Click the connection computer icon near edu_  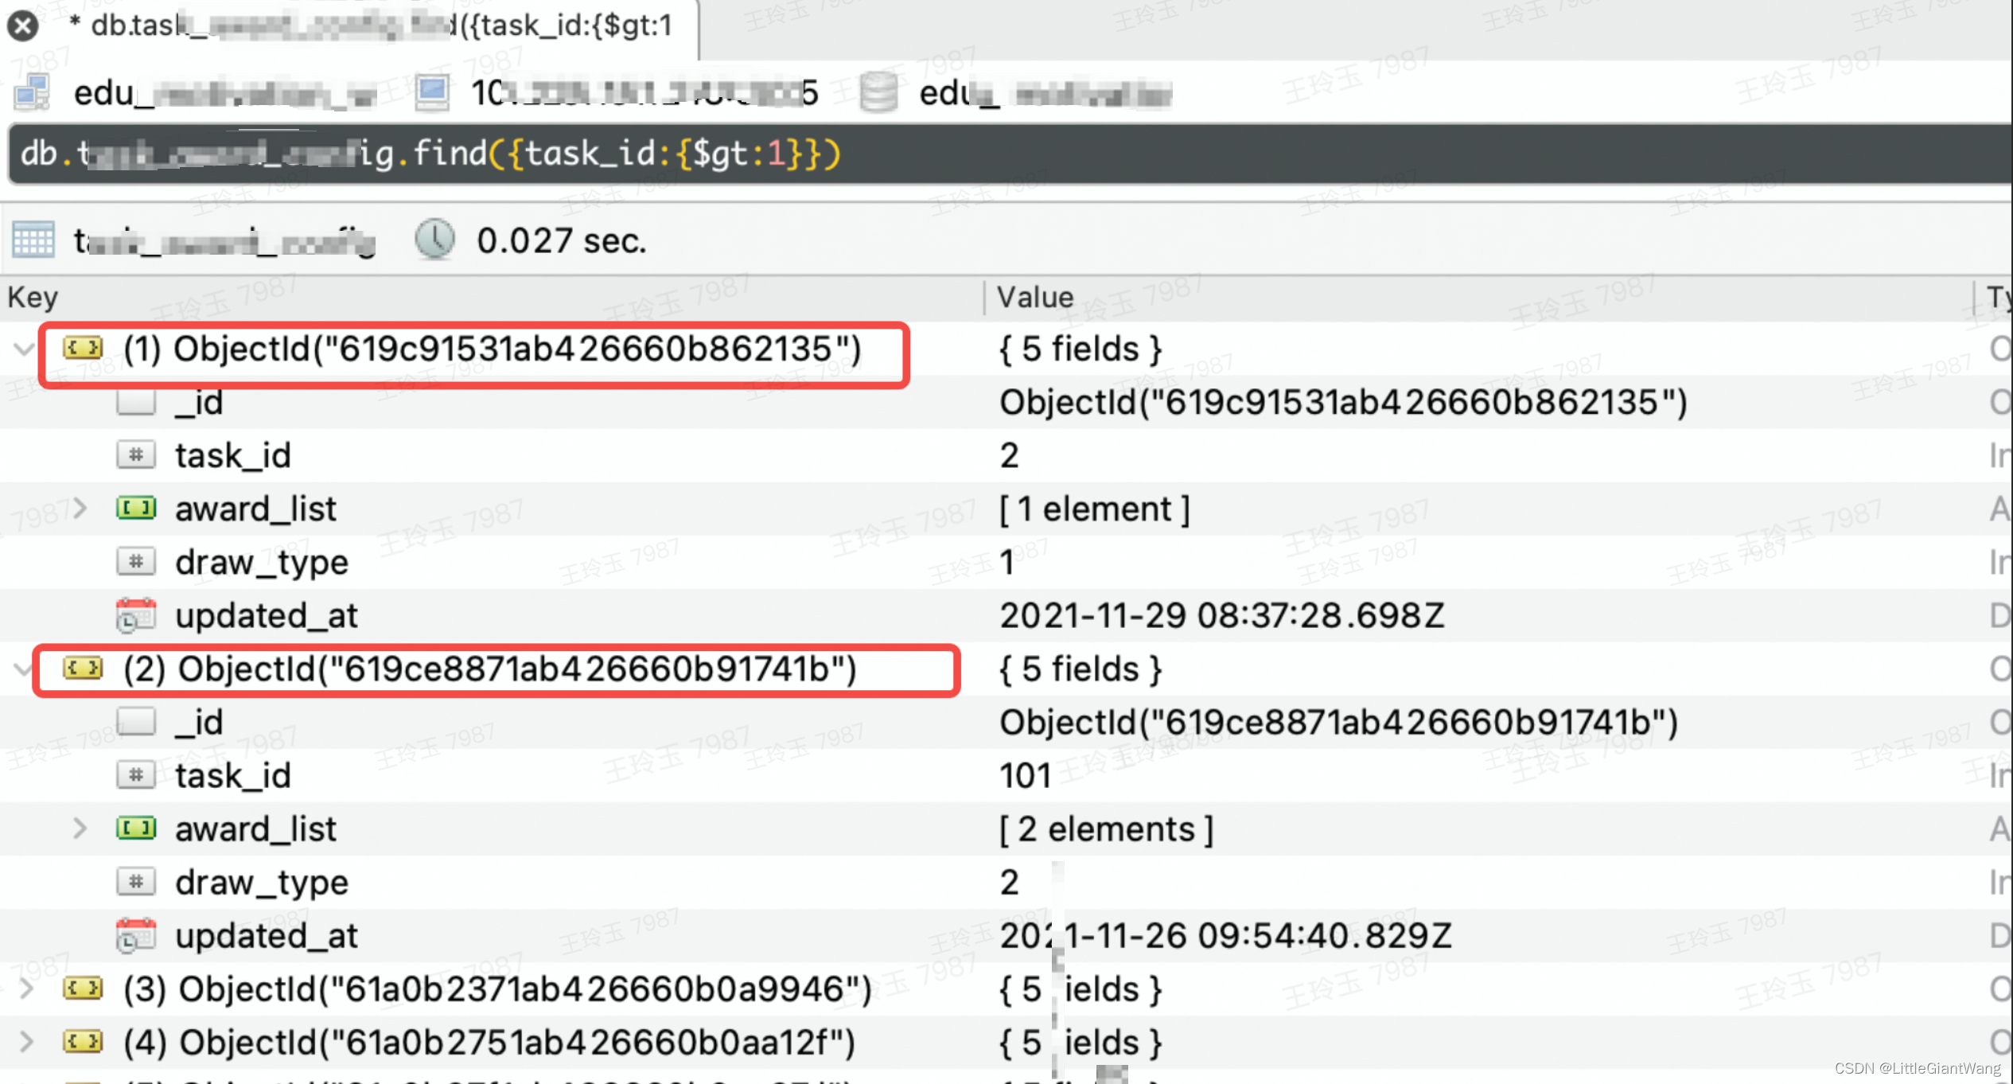pyautogui.click(x=33, y=92)
